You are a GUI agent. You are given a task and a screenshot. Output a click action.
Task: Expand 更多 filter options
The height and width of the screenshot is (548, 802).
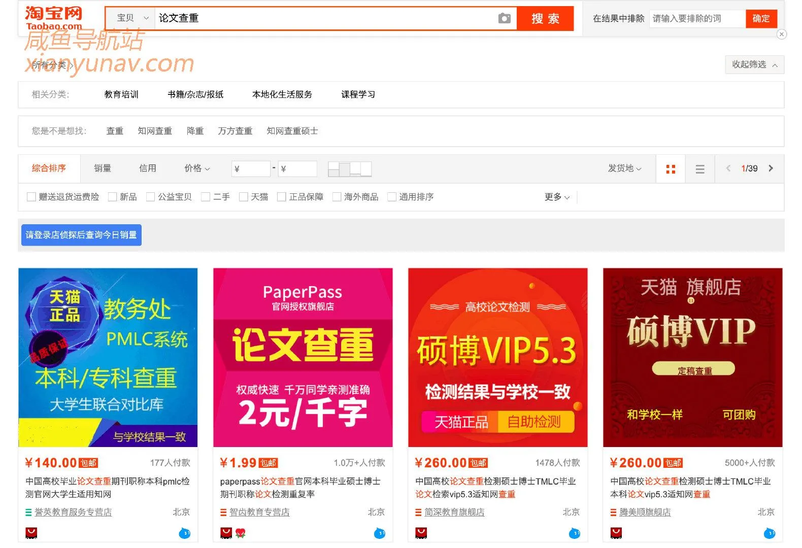(x=557, y=197)
